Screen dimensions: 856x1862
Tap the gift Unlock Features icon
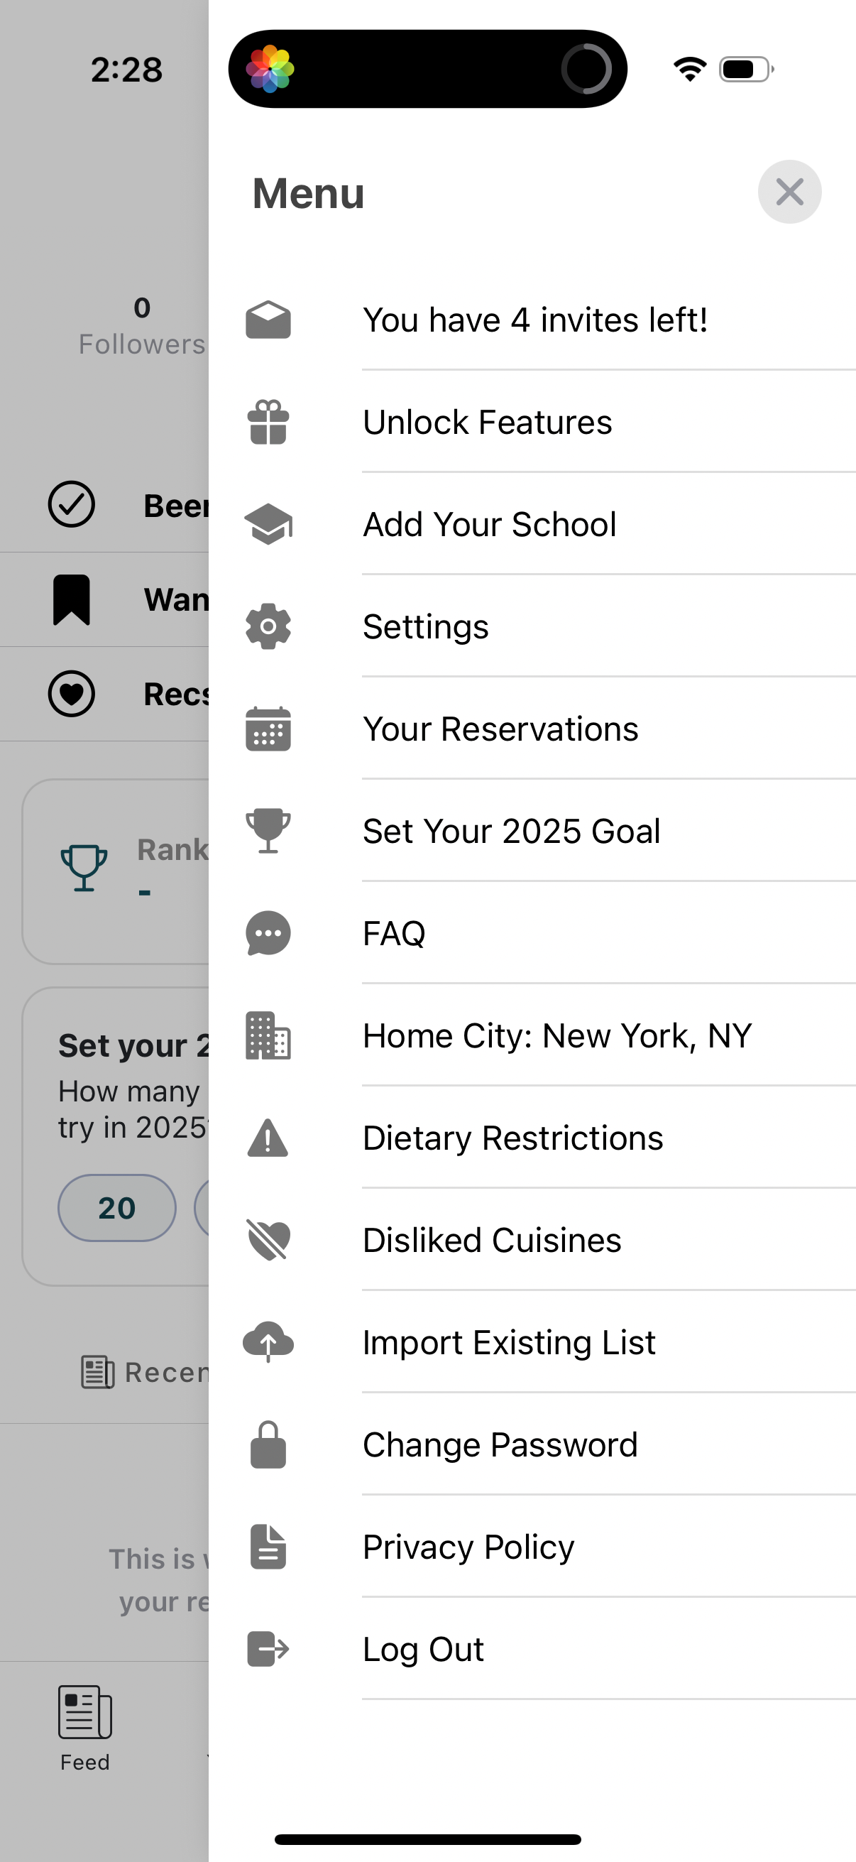point(268,422)
